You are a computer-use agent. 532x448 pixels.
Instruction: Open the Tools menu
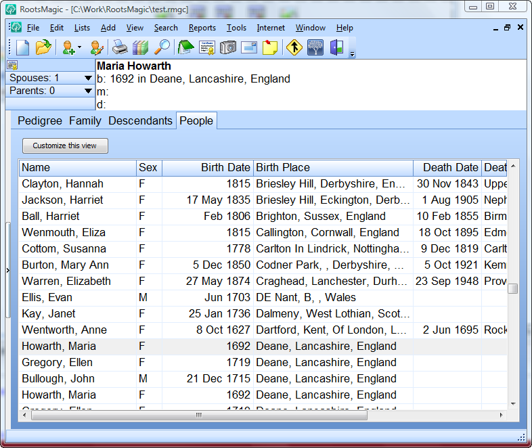(x=236, y=28)
